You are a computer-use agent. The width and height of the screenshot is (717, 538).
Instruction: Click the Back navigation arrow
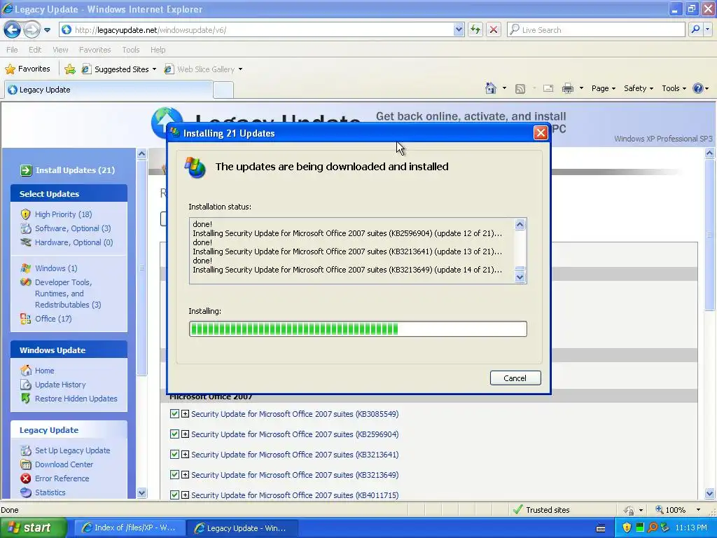pyautogui.click(x=13, y=30)
